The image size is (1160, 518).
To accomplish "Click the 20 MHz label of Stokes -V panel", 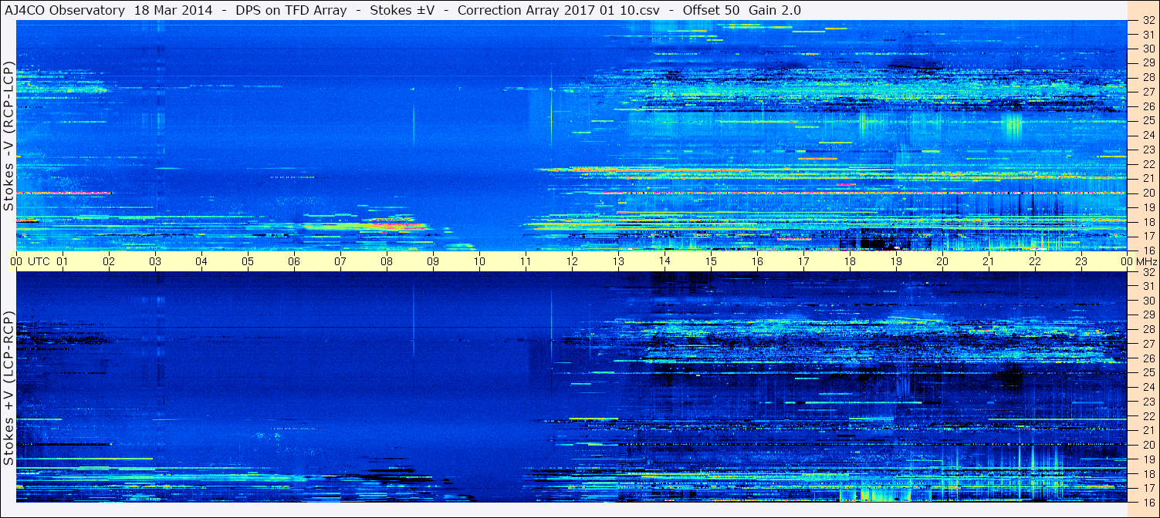I will pyautogui.click(x=1148, y=192).
